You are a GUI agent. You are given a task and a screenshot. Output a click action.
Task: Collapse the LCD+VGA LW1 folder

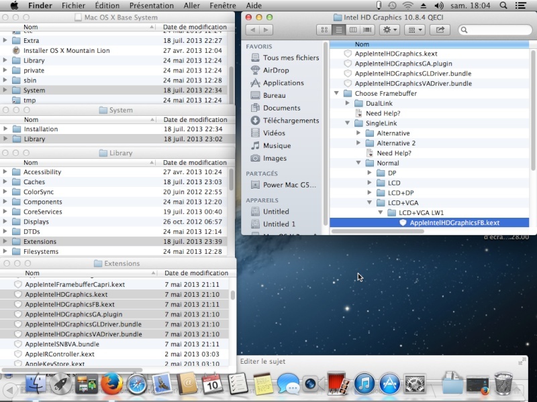(x=380, y=212)
